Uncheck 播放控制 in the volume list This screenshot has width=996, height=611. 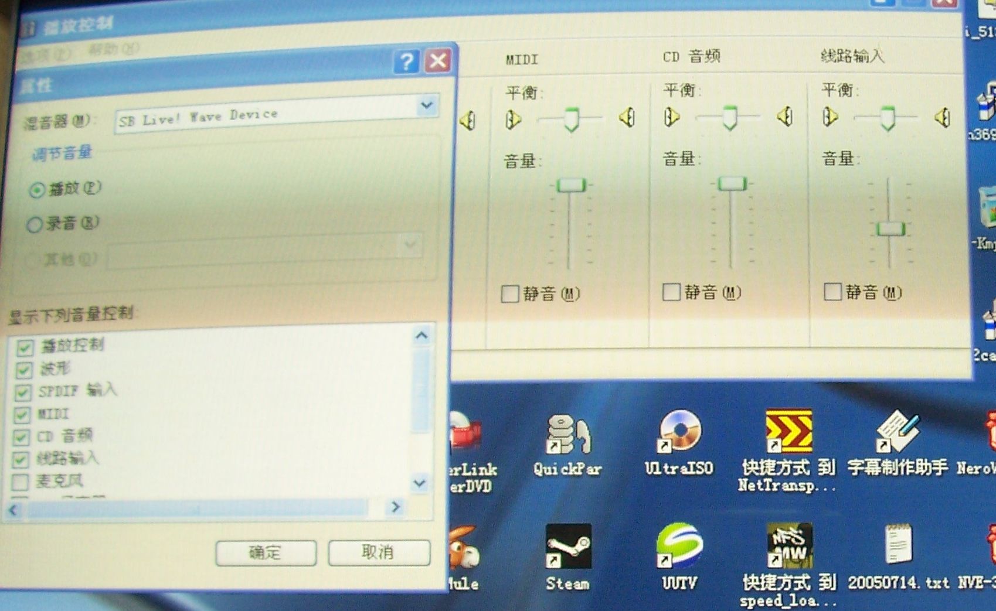click(x=25, y=348)
